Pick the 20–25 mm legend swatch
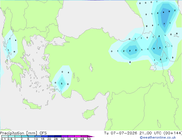 point(51,136)
